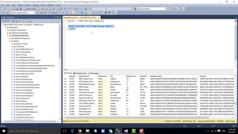The width and height of the screenshot is (238, 134).
Task: Open Google Chrome from the taskbar
Action: (x=80, y=131)
